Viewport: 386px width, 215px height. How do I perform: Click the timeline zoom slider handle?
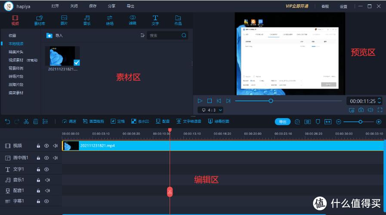coord(361,122)
